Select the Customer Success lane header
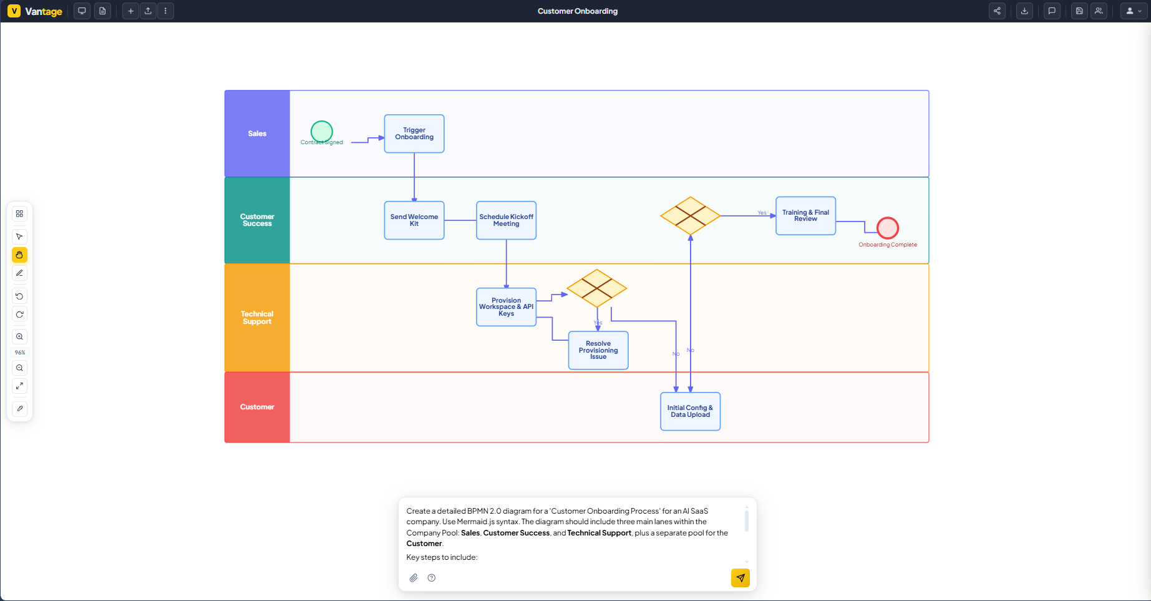This screenshot has height=601, width=1151. tap(257, 220)
